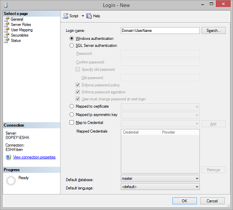The height and width of the screenshot is (210, 233).
Task: Click the Status page icon
Action: [x=7, y=41]
